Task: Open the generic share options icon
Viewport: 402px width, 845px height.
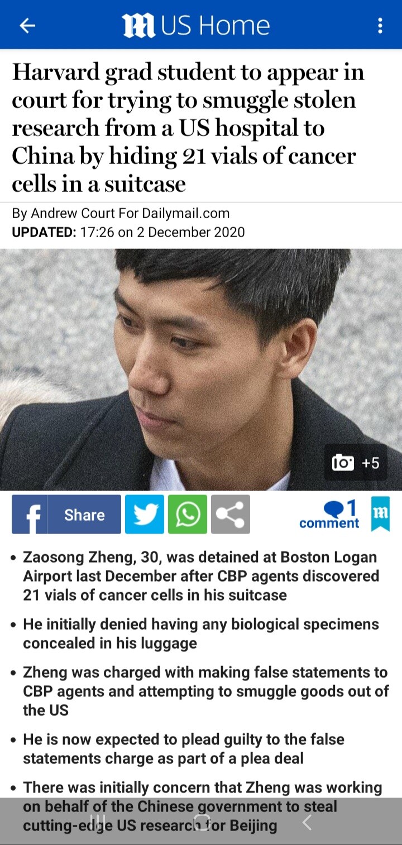Action: tap(231, 514)
